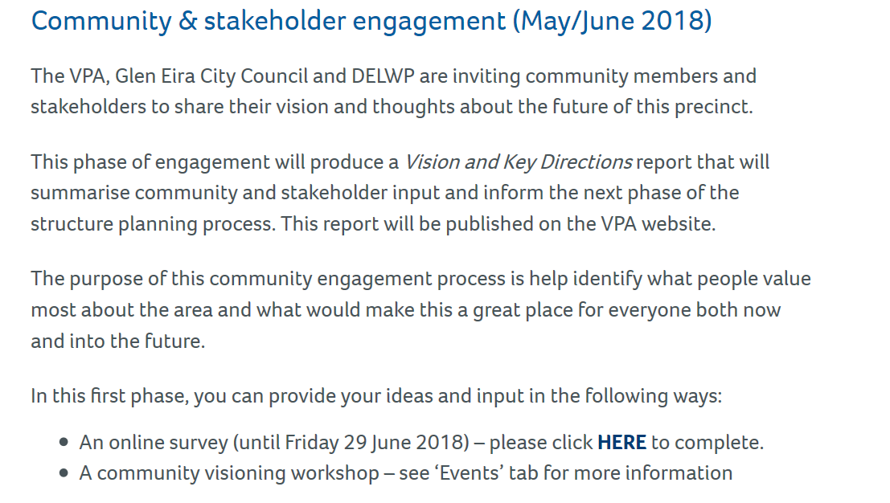Image resolution: width=890 pixels, height=503 pixels.
Task: Click the italic Vision and Key Directions text
Action: (x=518, y=162)
